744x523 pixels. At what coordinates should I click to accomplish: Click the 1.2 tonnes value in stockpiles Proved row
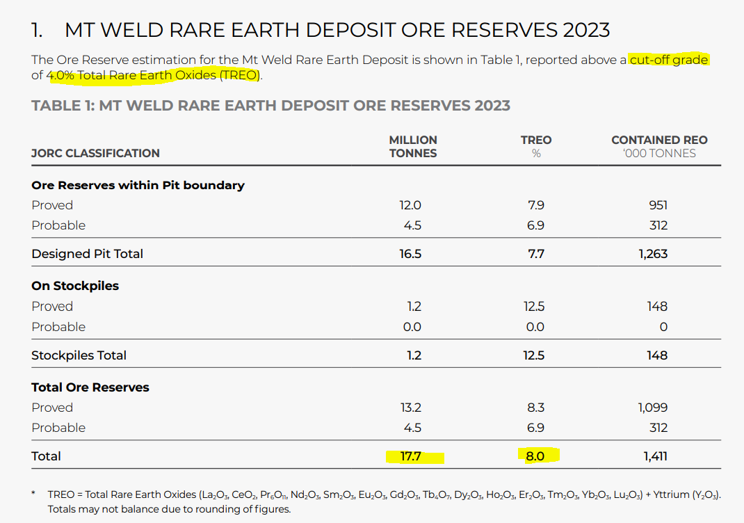pos(414,306)
